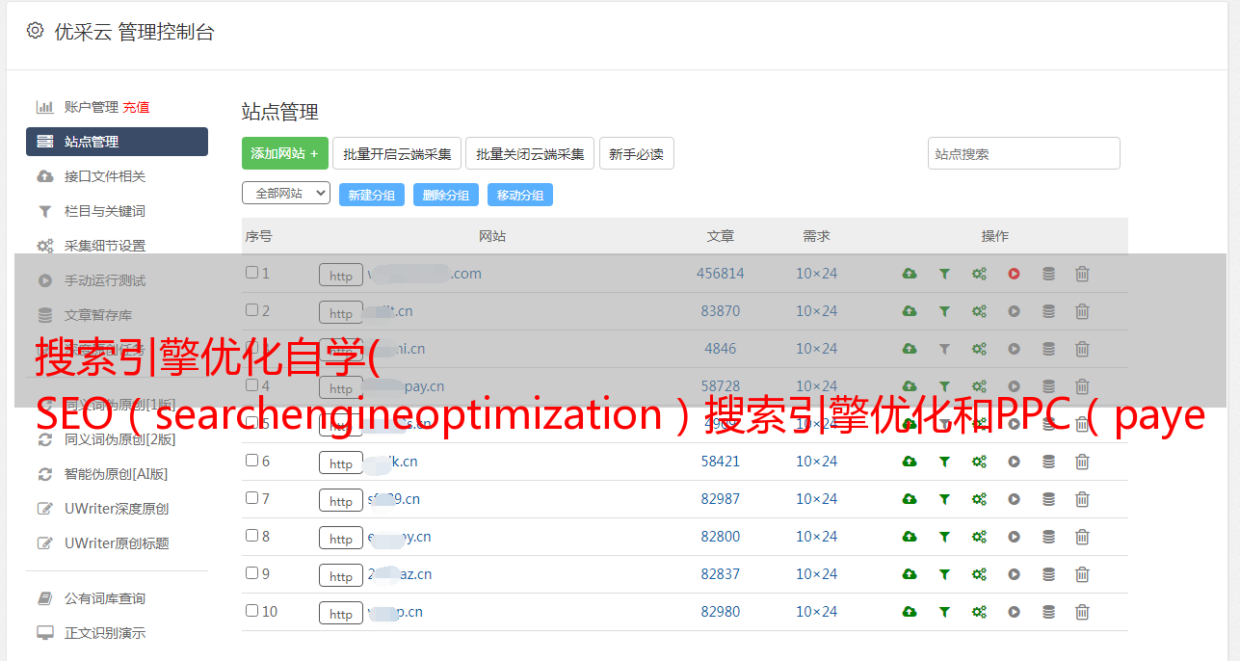Open the 全部网站 group dropdown
This screenshot has height=661, width=1240.
(x=286, y=194)
